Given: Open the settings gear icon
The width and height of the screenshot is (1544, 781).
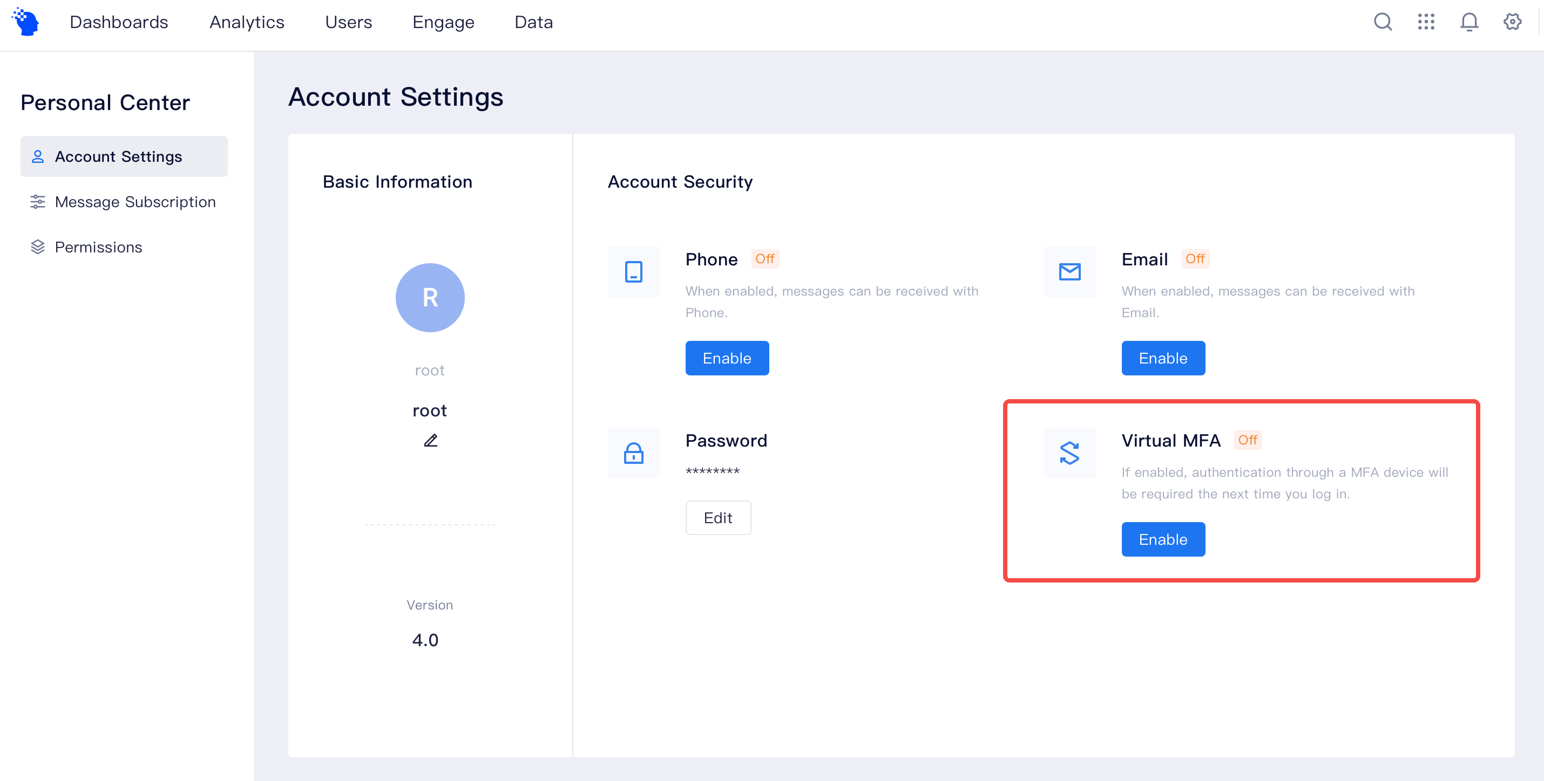Looking at the screenshot, I should (1512, 22).
